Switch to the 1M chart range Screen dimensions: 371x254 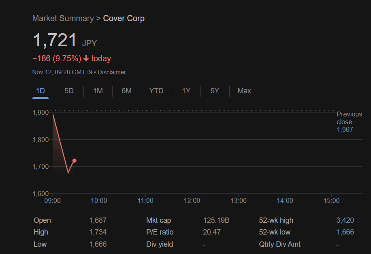(98, 91)
